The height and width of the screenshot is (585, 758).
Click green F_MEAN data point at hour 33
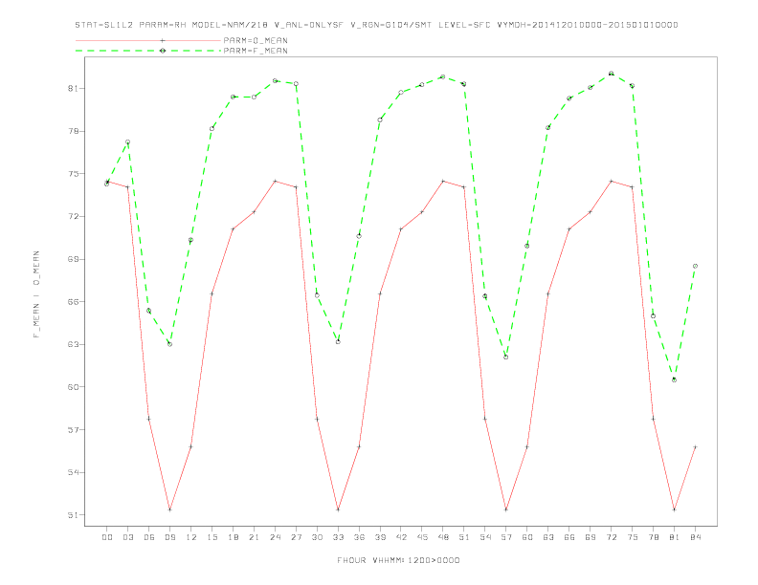click(x=338, y=342)
